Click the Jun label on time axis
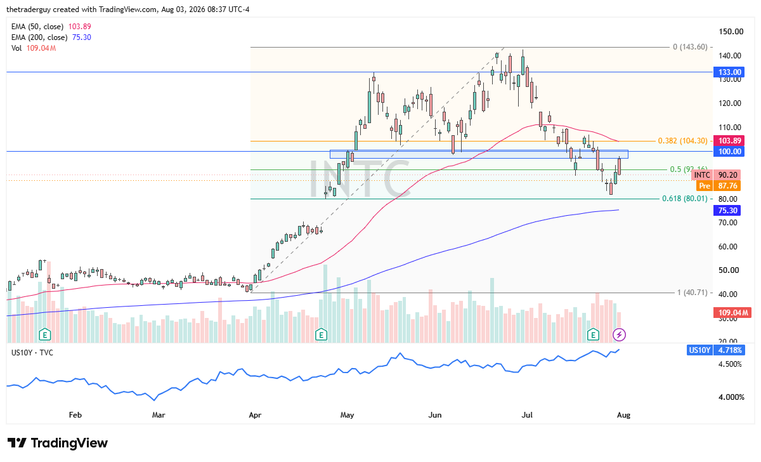The height and width of the screenshot is (462, 761). 435,415
